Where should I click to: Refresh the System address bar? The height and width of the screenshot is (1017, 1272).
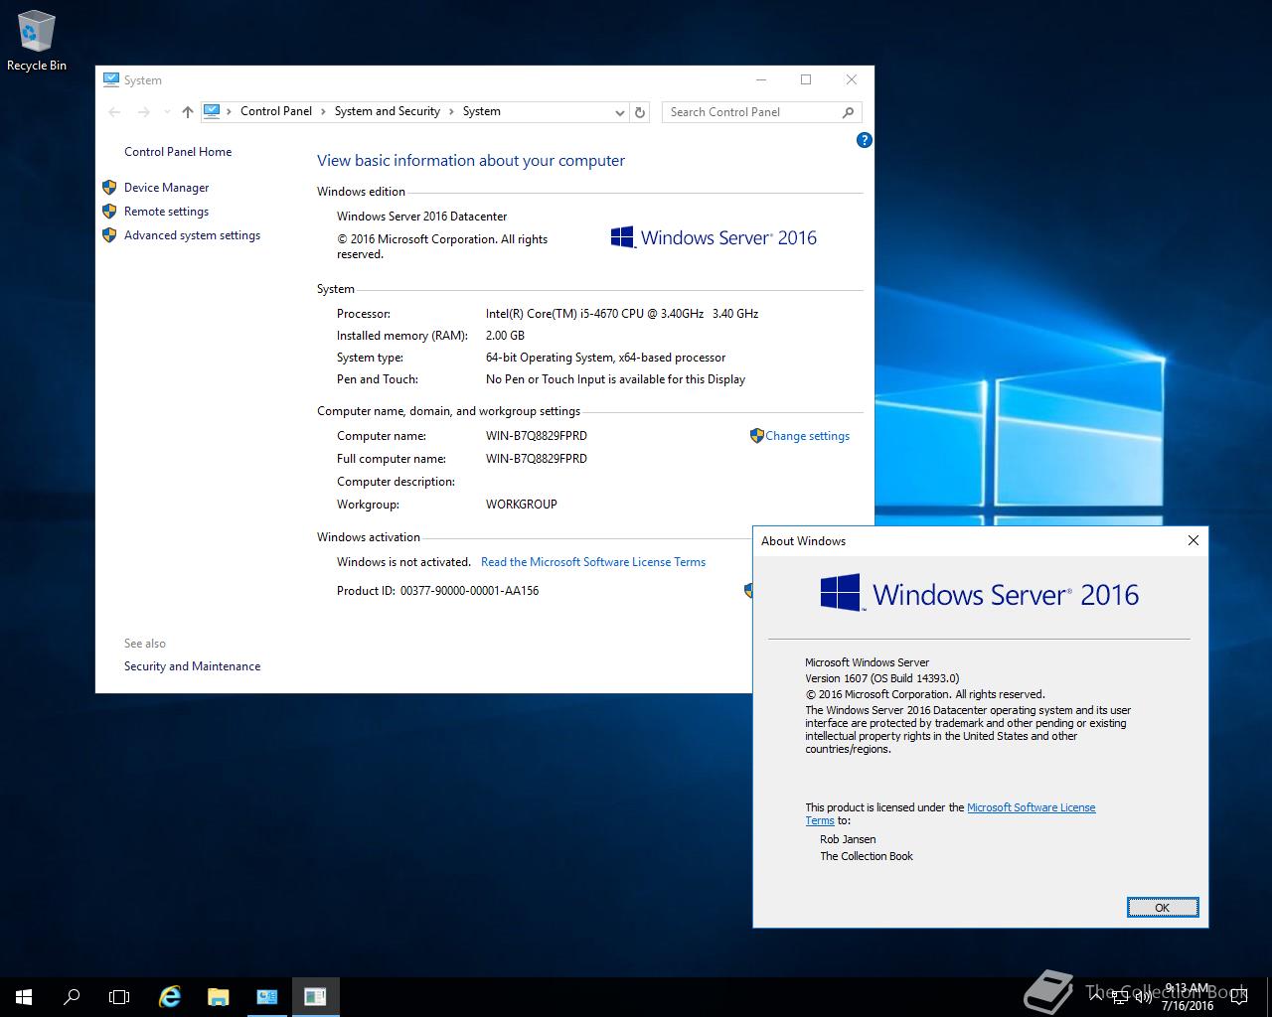click(x=640, y=112)
